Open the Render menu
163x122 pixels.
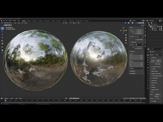10,21
